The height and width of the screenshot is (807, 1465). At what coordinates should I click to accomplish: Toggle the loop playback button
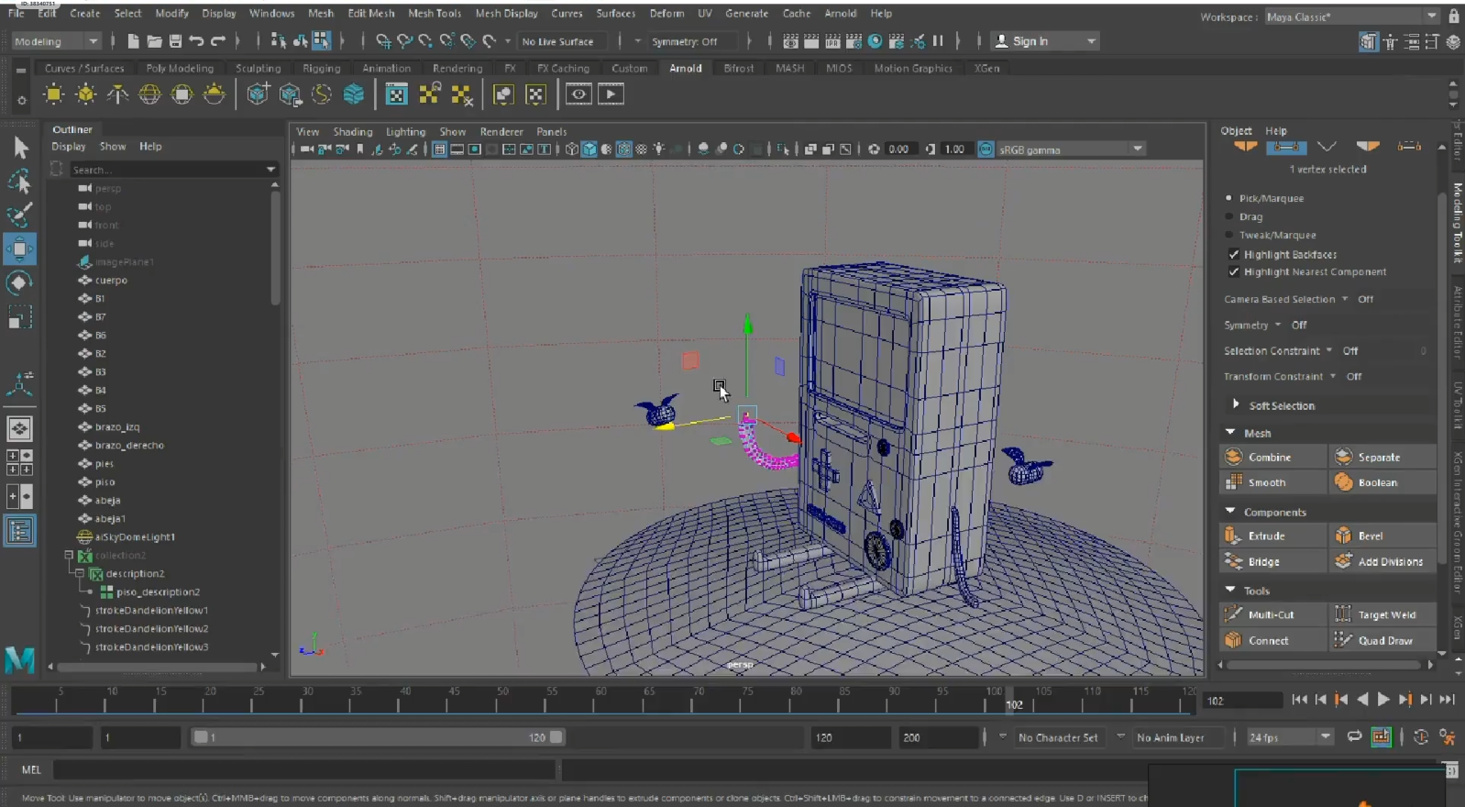tap(1354, 737)
